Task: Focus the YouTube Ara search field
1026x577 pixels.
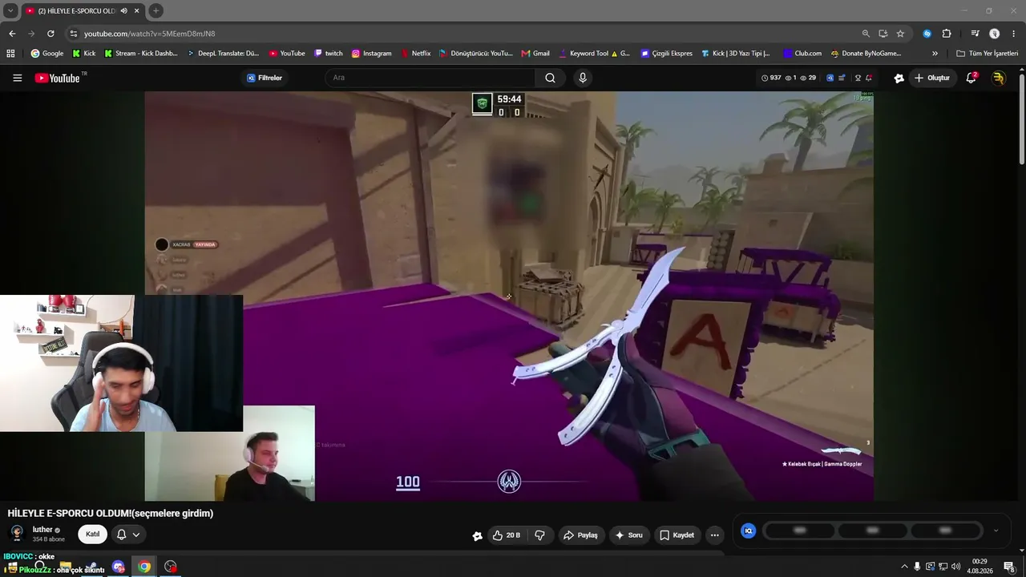Action: pyautogui.click(x=430, y=78)
